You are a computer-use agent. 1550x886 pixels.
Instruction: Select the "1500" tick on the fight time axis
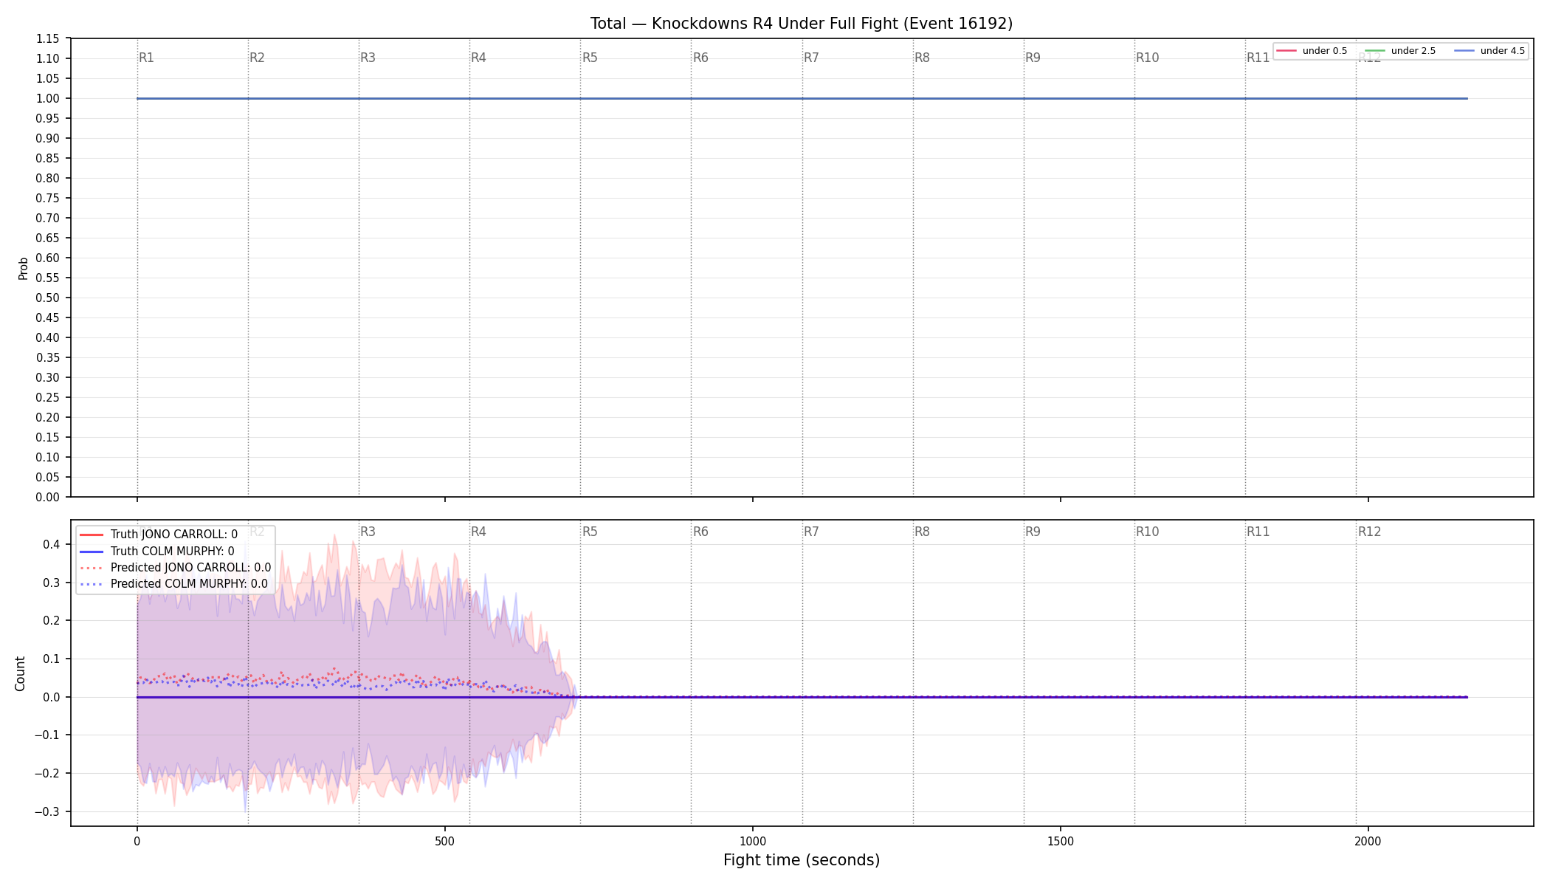point(1061,841)
